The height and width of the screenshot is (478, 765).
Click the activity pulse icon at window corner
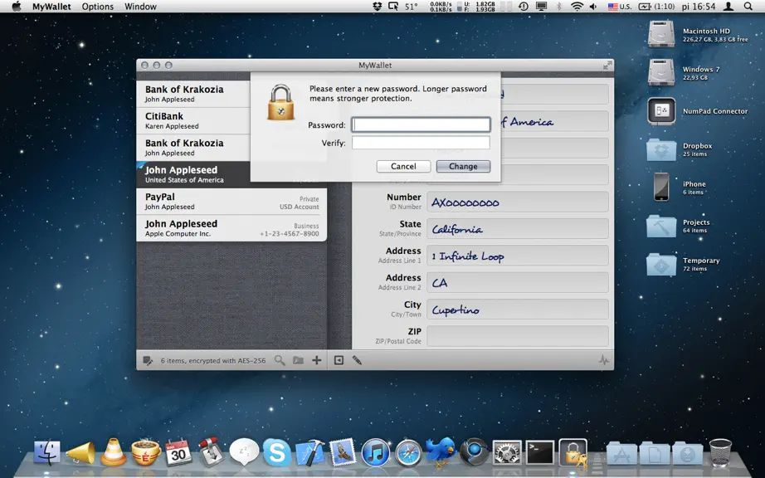point(603,360)
